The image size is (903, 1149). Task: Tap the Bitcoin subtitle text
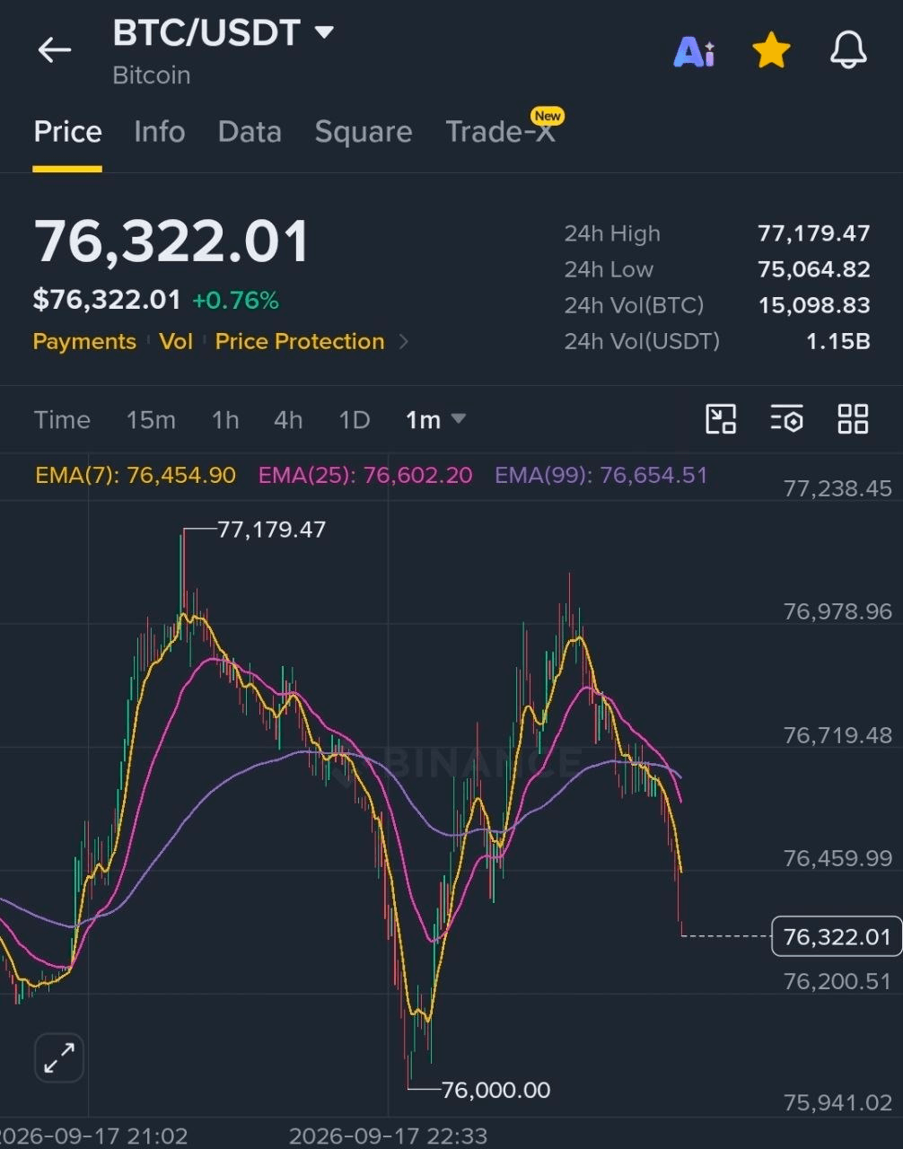(152, 75)
